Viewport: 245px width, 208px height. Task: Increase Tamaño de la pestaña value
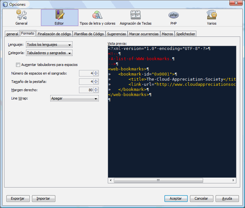pos(96,80)
